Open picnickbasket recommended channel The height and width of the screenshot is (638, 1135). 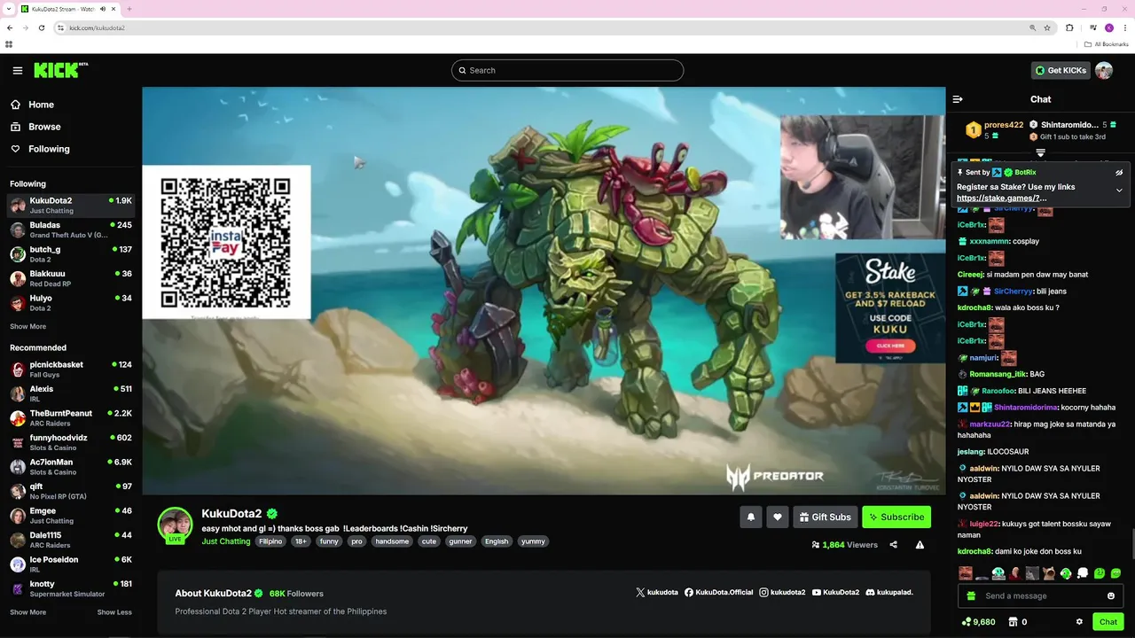71,370
